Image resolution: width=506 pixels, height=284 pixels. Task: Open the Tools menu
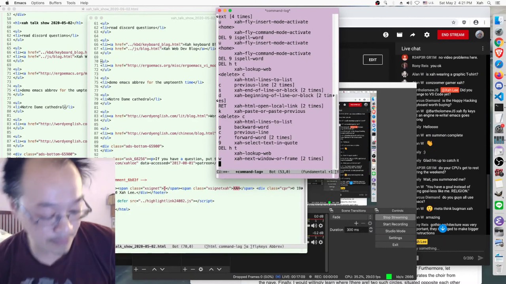point(71,3)
